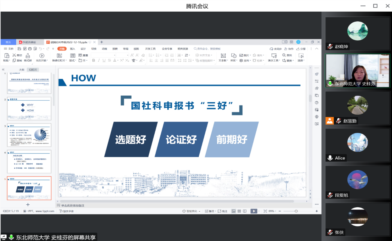Click the Print icon in quick access toolbar
392x241 pixels.
pyautogui.click(x=30, y=49)
